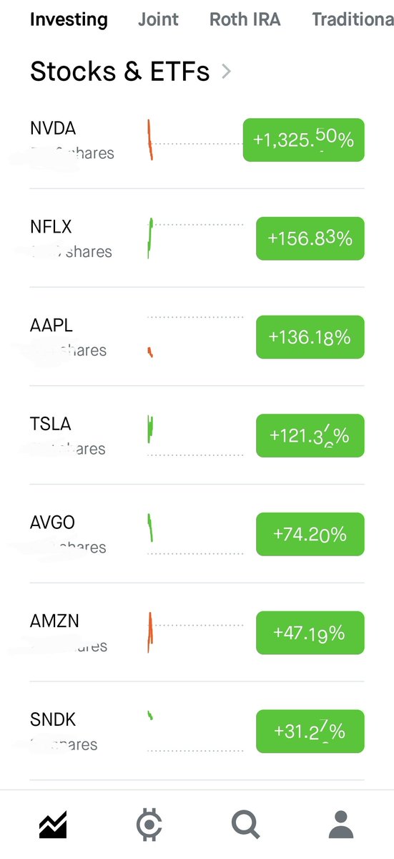Open the NFLX sparkline chart

click(194, 238)
